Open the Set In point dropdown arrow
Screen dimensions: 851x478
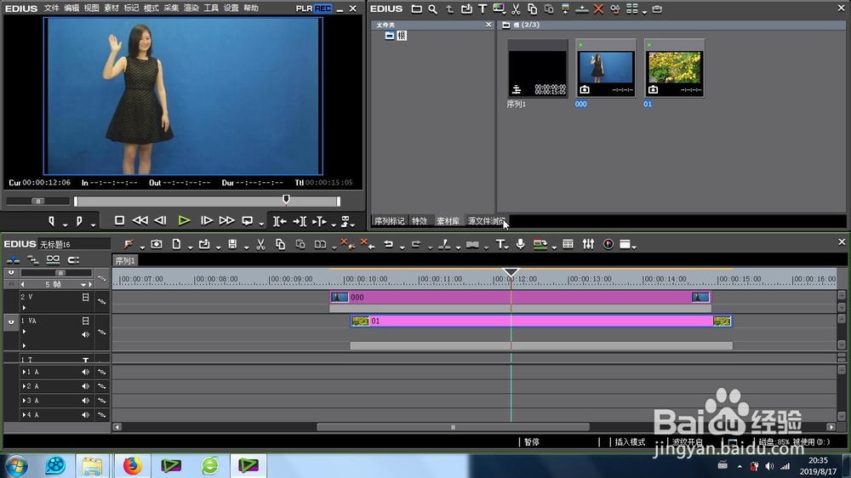[x=66, y=224]
